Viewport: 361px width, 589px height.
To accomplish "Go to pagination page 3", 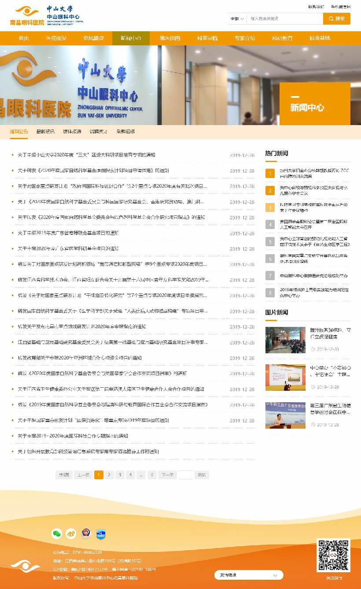I will [120, 475].
